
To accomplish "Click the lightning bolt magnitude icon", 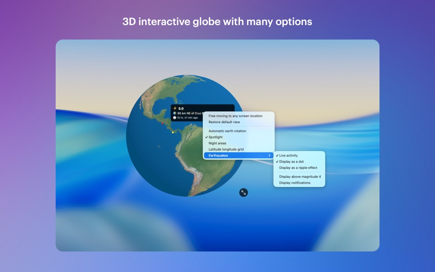I will 175,108.
